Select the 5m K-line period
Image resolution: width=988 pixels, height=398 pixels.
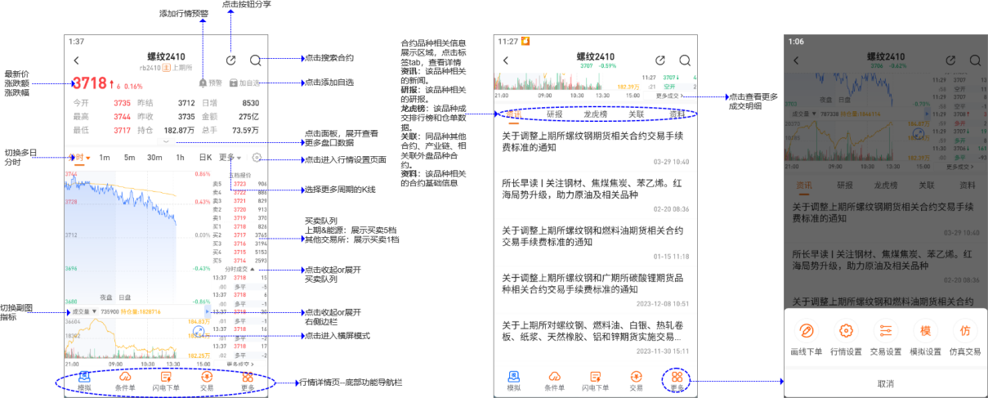(x=129, y=158)
